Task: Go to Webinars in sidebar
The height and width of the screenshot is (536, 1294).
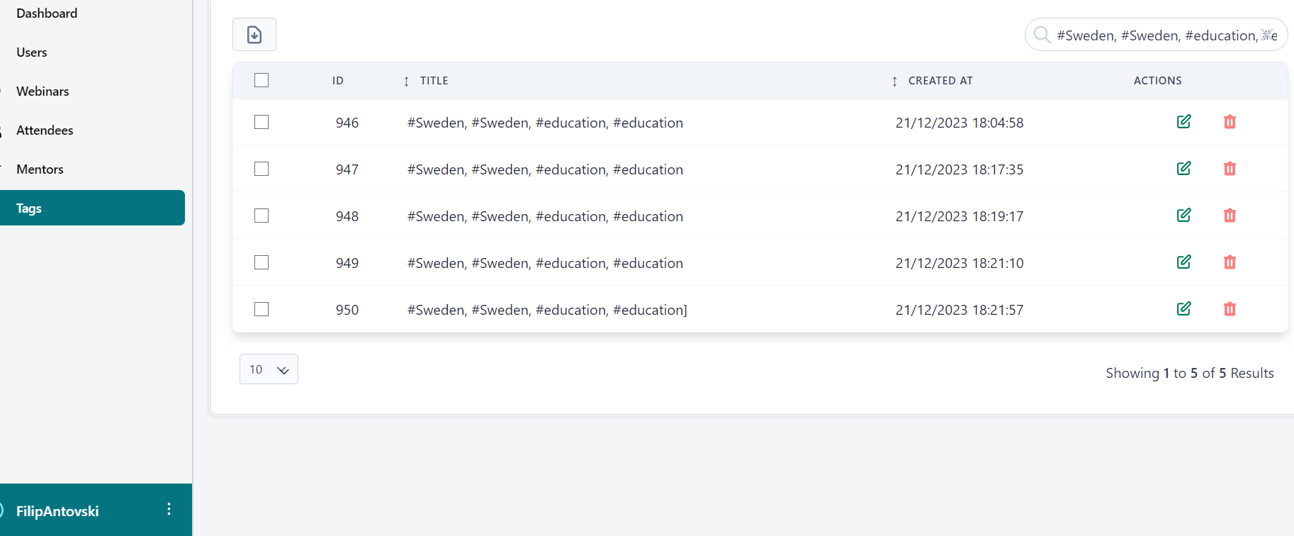Action: pos(43,91)
